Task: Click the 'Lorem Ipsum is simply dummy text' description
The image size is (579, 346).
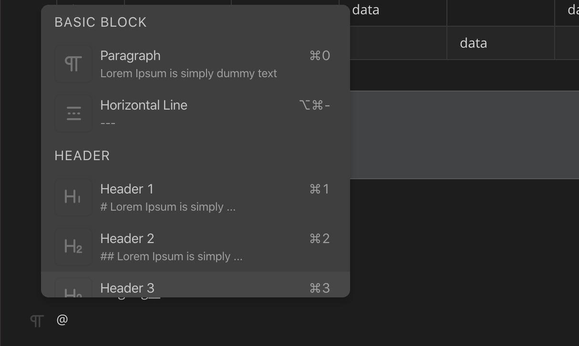Action: coord(188,74)
